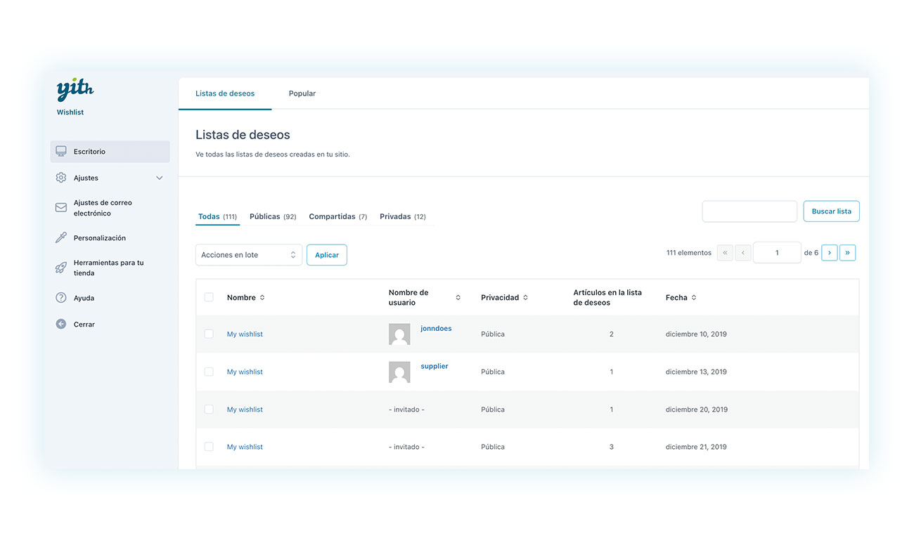Open the Acciones en lote dropdown
914x543 pixels.
coord(248,255)
